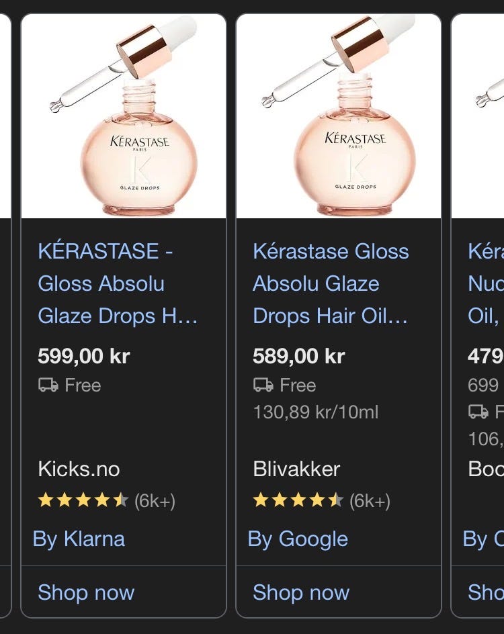
Task: Click the delivery truck icon on Kicks.no card
Action: pyautogui.click(x=48, y=386)
